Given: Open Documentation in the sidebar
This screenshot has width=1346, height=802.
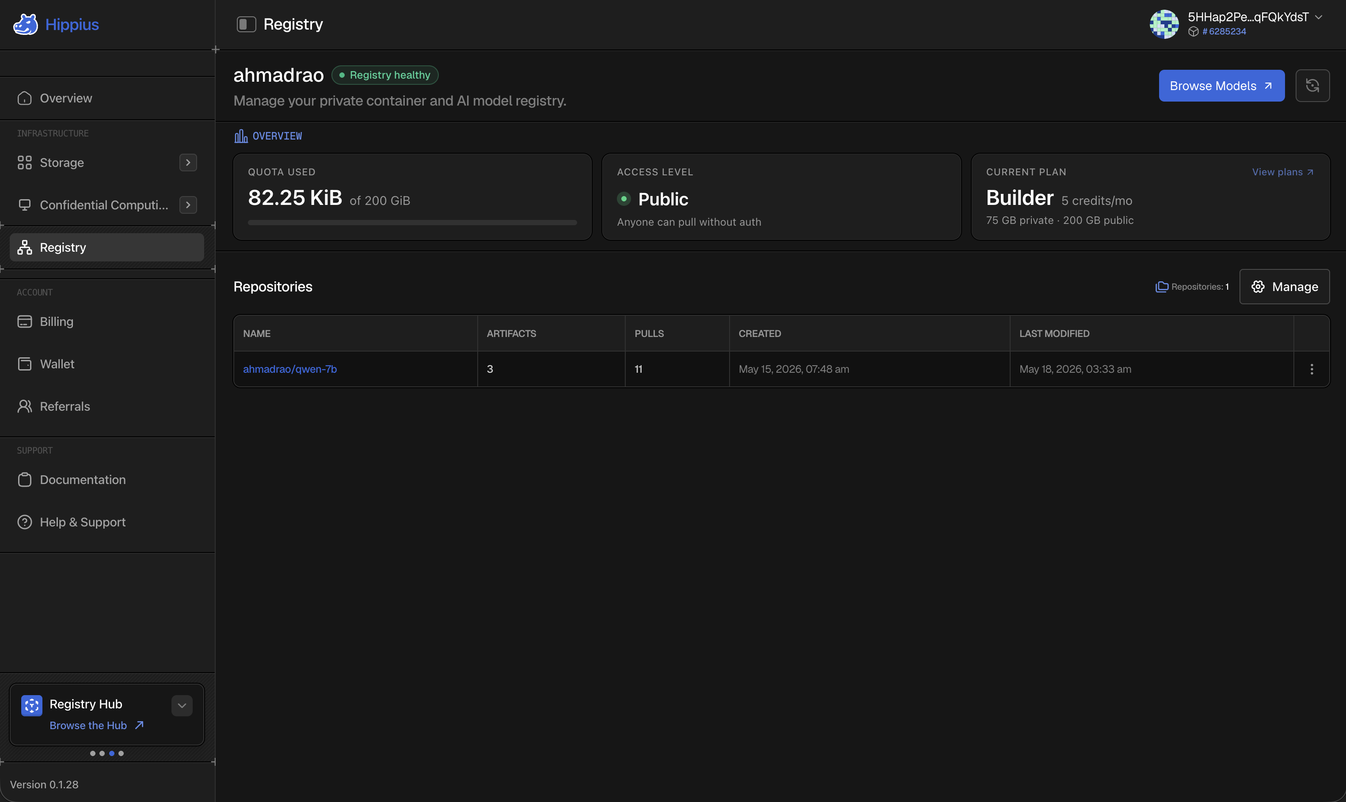Looking at the screenshot, I should point(107,480).
